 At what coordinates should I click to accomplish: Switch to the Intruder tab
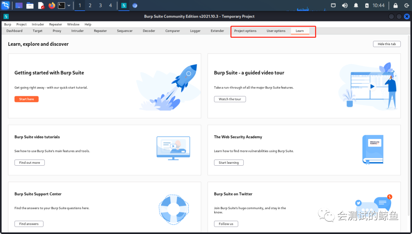point(77,31)
